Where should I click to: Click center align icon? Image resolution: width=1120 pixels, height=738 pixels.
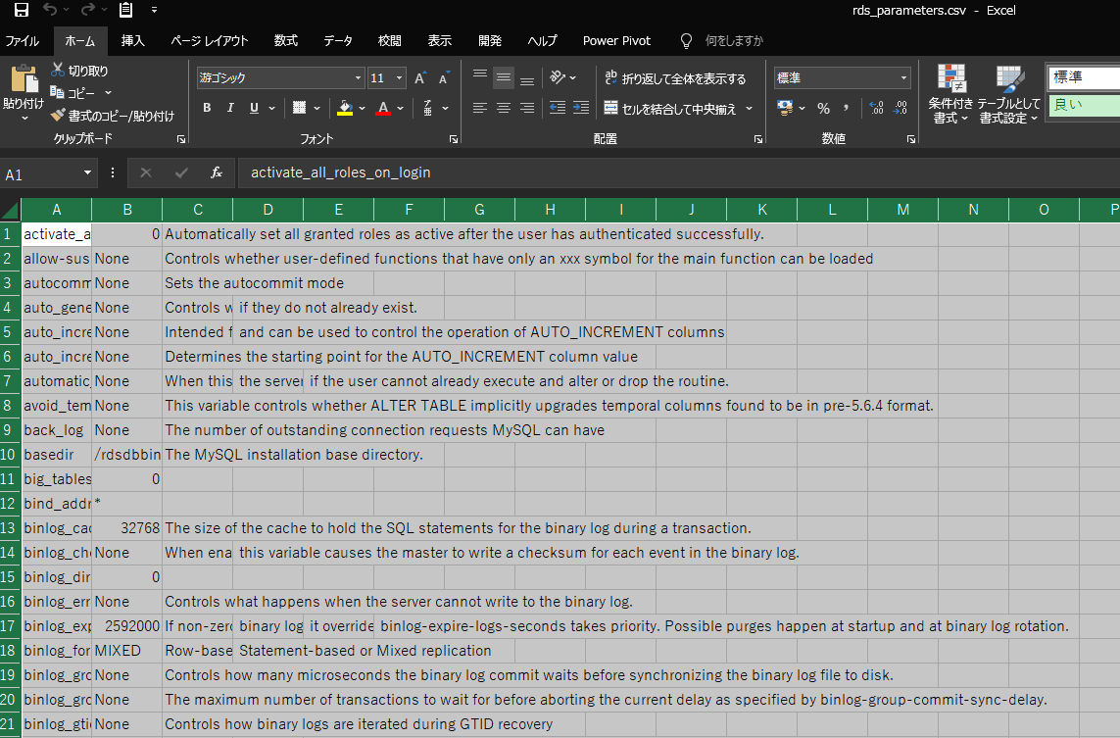click(504, 108)
